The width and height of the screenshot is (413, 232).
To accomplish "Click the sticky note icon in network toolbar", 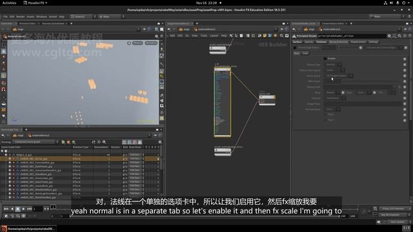I will coord(265,35).
